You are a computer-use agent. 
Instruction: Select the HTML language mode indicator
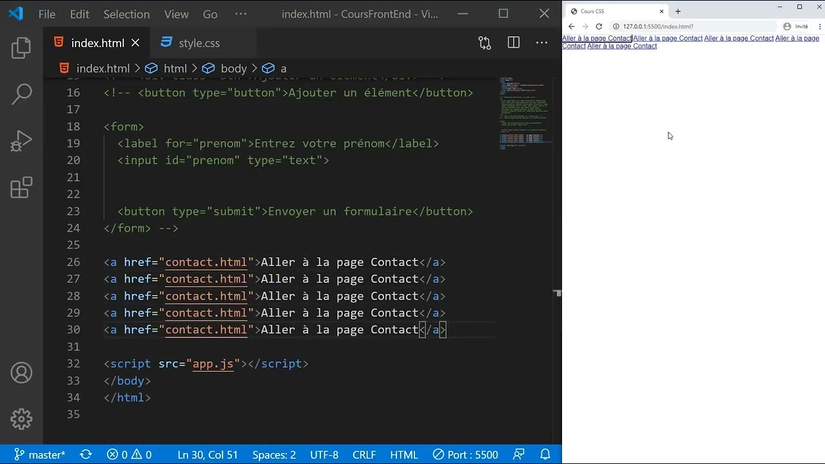tap(404, 454)
